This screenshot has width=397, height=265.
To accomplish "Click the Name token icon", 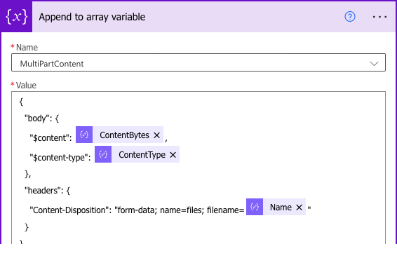I will click(x=255, y=207).
